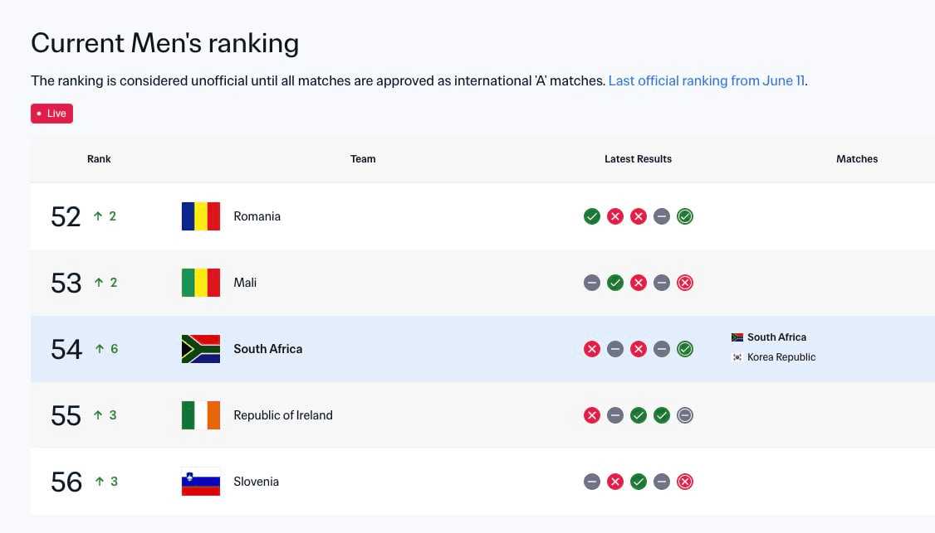This screenshot has height=533, width=935.
Task: Click the Mali flag icon
Action: coord(201,283)
